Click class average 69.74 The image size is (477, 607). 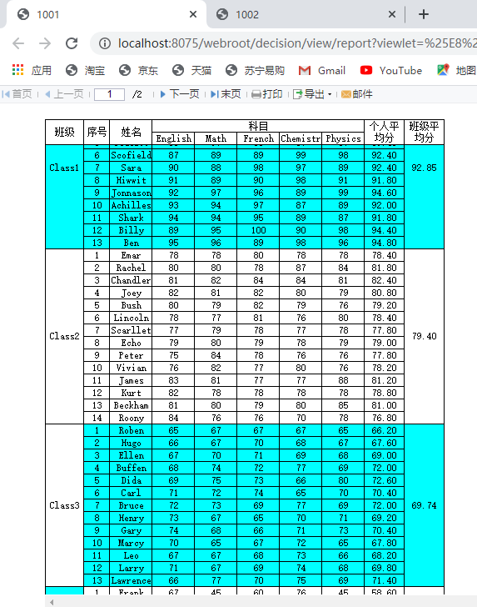[x=424, y=505]
